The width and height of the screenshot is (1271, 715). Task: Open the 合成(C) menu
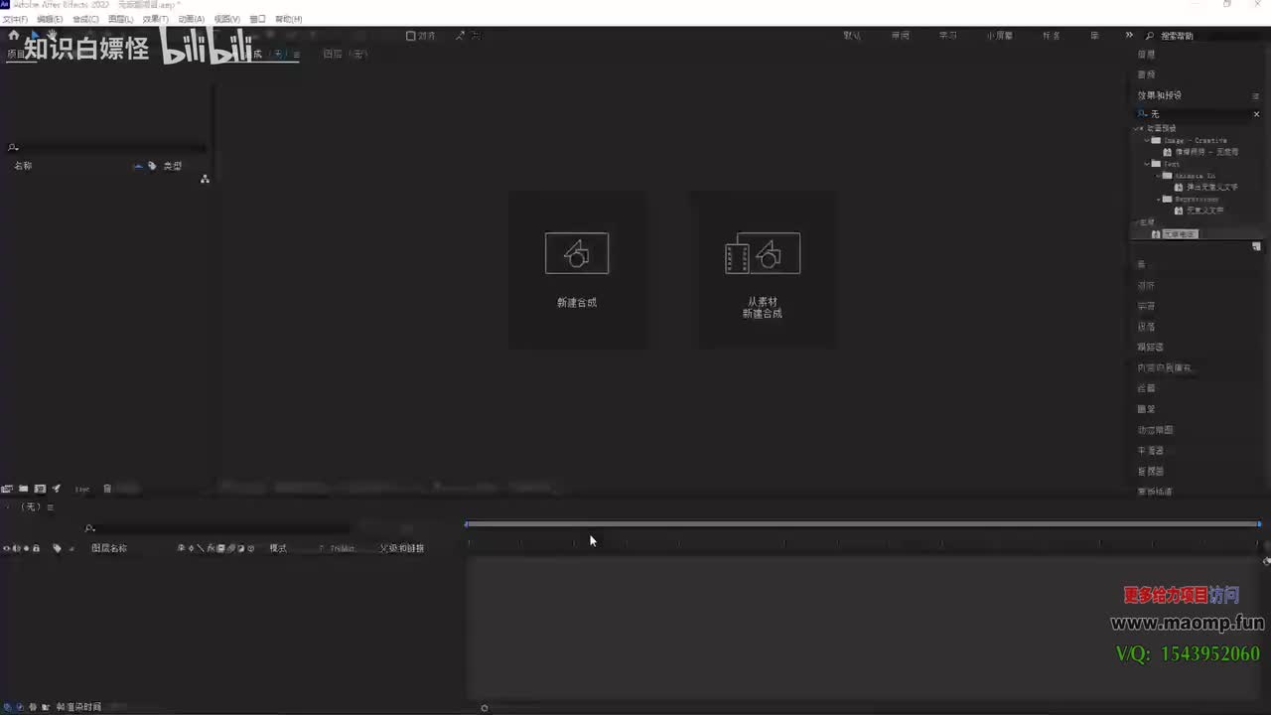click(85, 19)
